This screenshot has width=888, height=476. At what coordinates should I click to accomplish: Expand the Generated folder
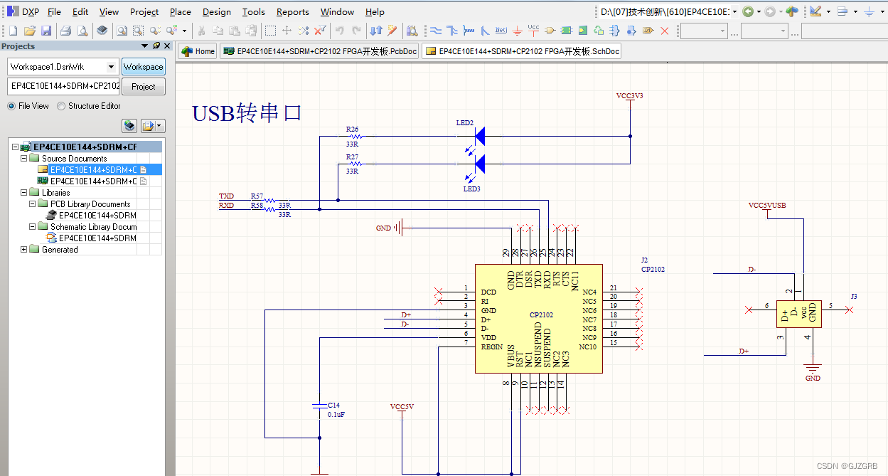(24, 249)
